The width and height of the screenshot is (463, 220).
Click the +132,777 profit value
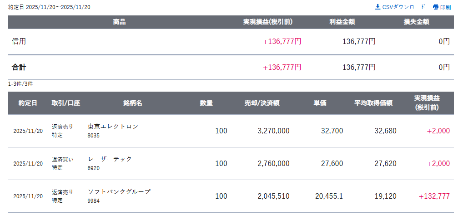point(434,196)
